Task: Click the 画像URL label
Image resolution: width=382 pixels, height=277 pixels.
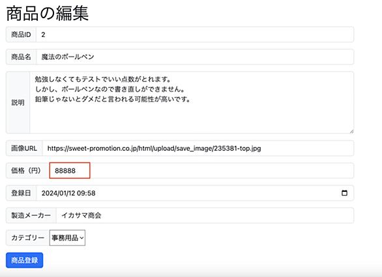Action: pos(24,148)
